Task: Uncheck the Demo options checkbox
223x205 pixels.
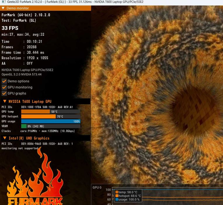Action: coord(4,81)
